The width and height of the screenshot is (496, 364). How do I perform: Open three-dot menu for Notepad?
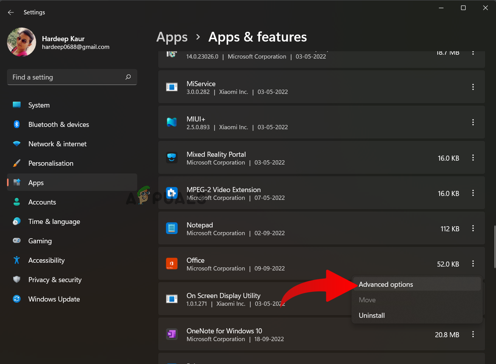pos(473,229)
